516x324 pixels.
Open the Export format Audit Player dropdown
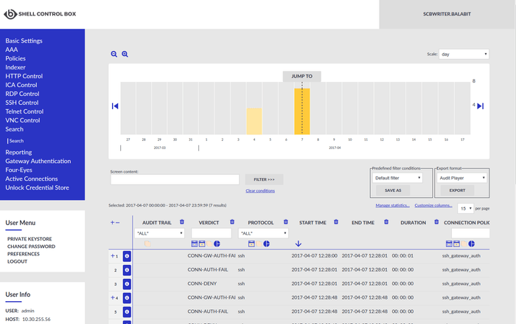click(461, 178)
